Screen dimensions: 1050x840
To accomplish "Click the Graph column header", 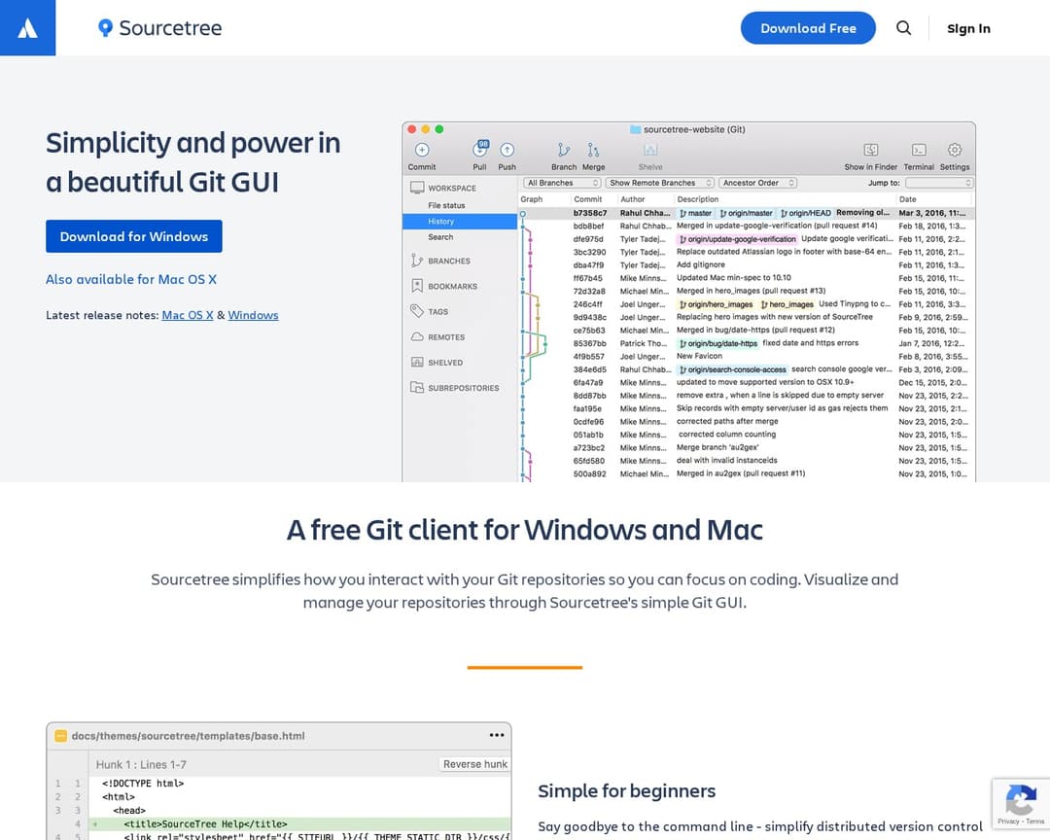I will [532, 199].
